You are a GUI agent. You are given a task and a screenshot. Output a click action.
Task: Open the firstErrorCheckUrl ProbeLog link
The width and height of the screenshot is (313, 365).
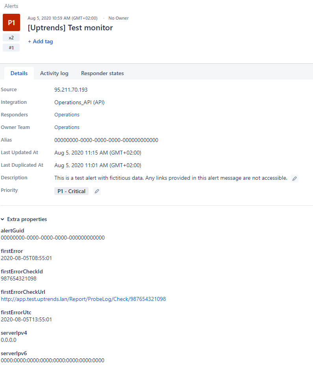[x=83, y=299]
